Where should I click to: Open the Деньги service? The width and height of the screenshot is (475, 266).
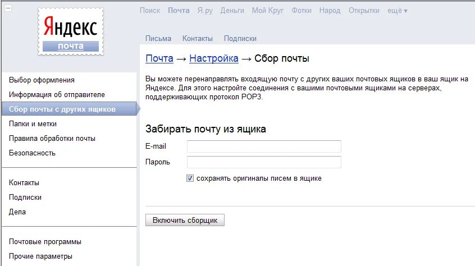(232, 11)
